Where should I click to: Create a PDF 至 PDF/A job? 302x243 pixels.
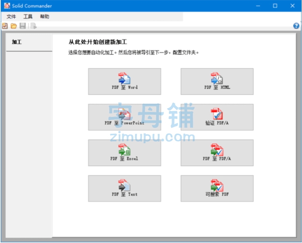click(217, 153)
